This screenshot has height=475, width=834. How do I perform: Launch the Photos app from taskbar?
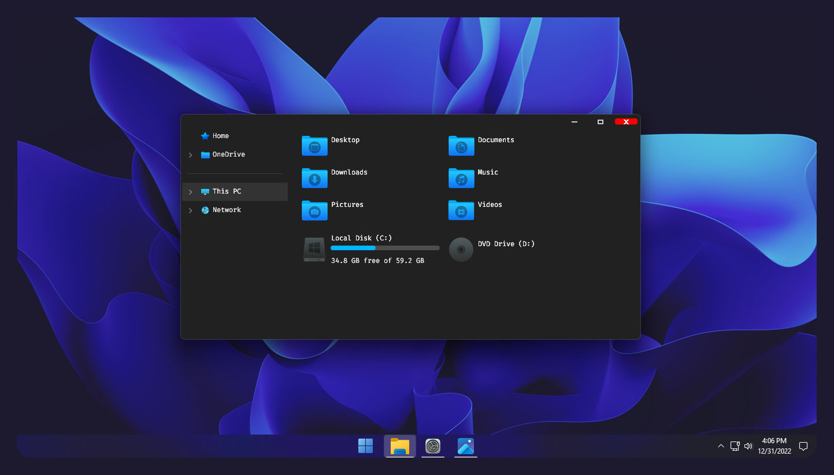[x=465, y=446]
